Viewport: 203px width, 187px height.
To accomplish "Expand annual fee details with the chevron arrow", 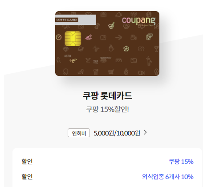I will [x=146, y=132].
